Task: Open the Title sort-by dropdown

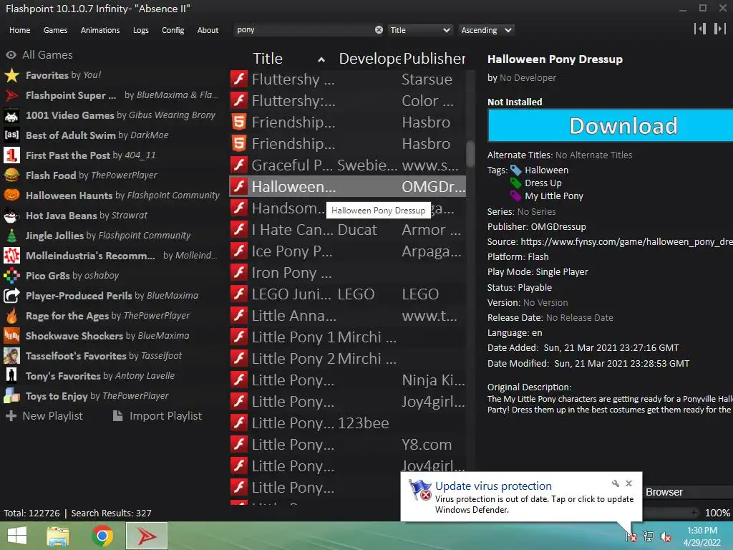Action: click(419, 30)
